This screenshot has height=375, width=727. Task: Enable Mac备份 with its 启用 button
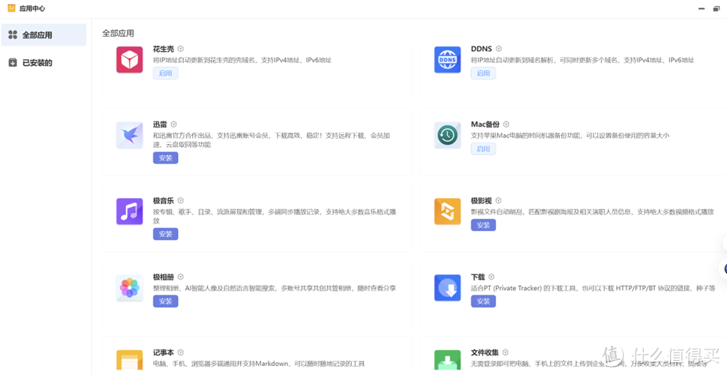484,148
